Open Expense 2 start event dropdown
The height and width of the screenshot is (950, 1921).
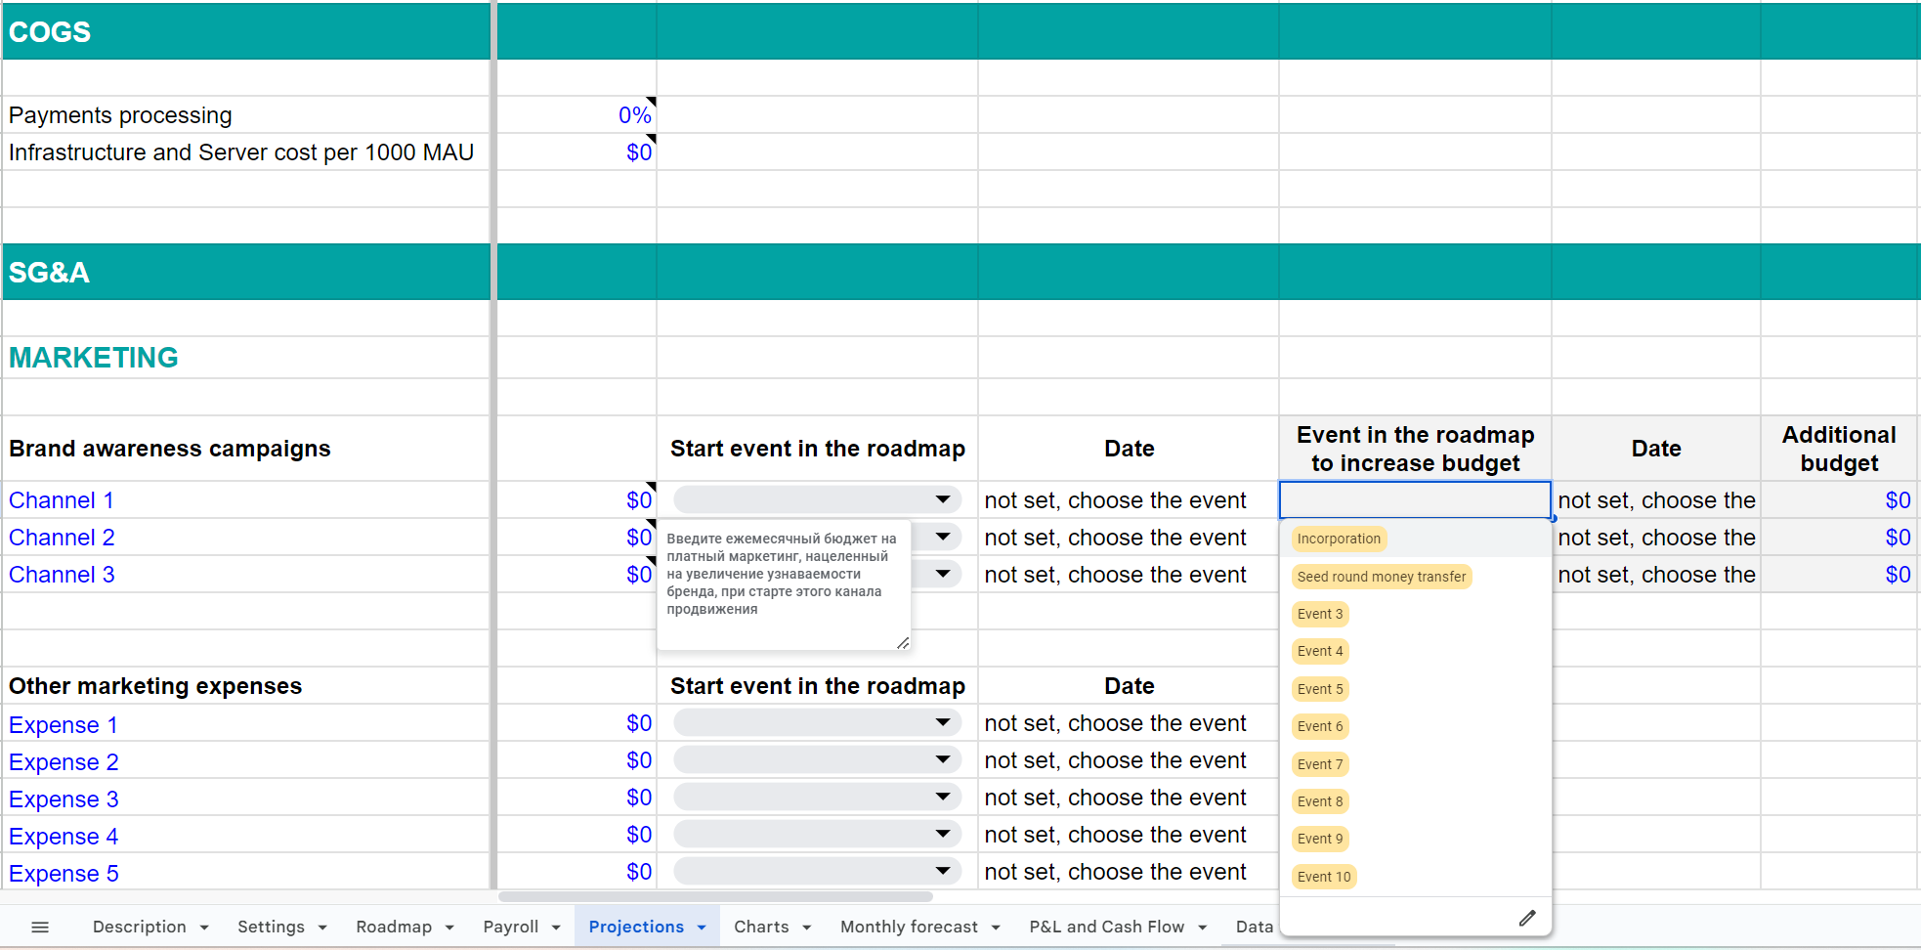[818, 760]
